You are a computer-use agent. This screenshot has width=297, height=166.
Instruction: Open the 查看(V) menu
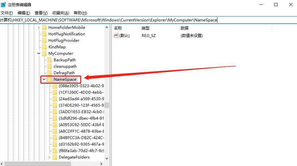(41, 13)
